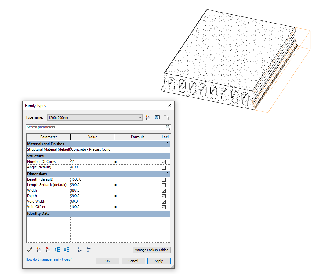
Task: Sort parameters in ascending order
Action: 79,250
